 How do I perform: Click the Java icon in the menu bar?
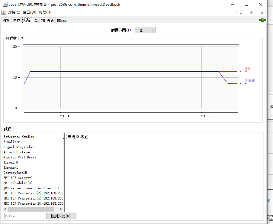pyautogui.click(x=4, y=12)
